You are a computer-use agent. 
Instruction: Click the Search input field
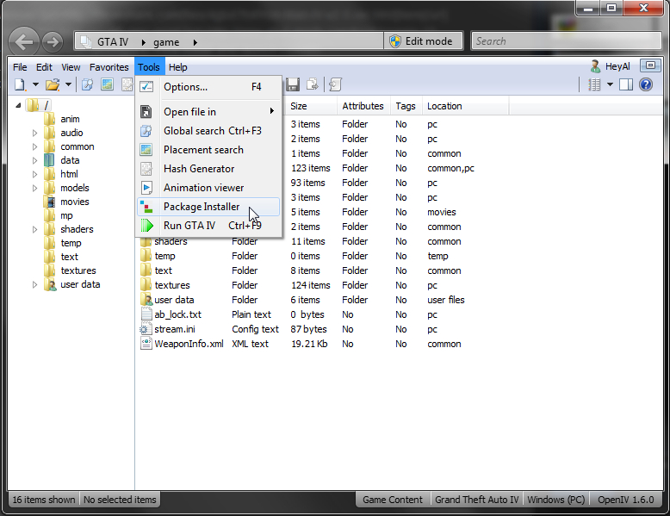[567, 41]
